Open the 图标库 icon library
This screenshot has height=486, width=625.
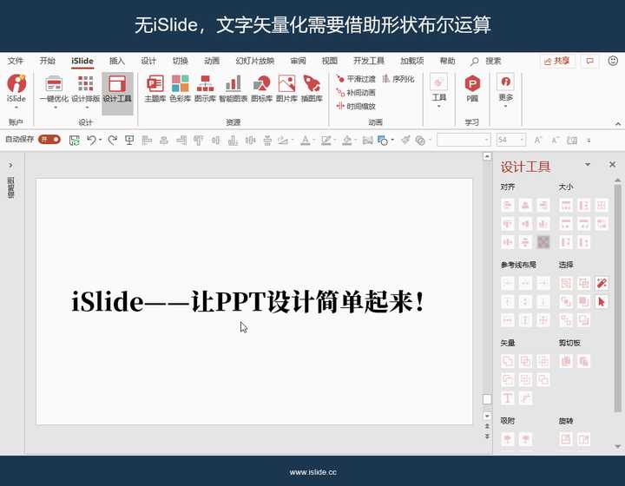262,89
